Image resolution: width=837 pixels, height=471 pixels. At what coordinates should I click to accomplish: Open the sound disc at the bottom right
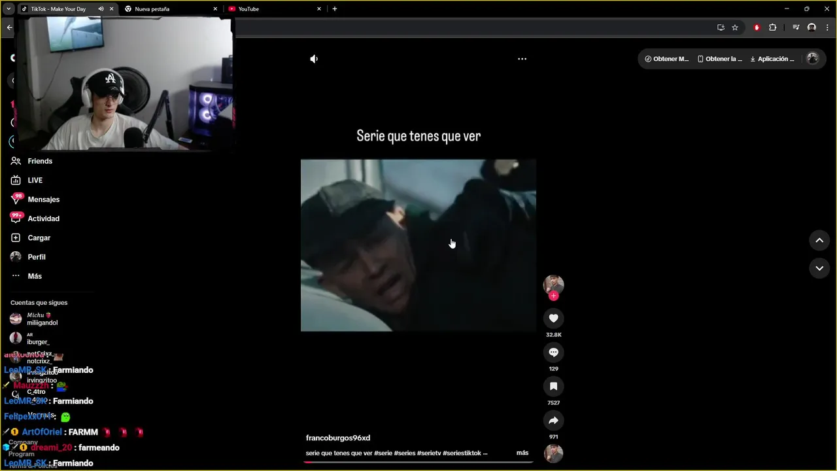tap(553, 453)
